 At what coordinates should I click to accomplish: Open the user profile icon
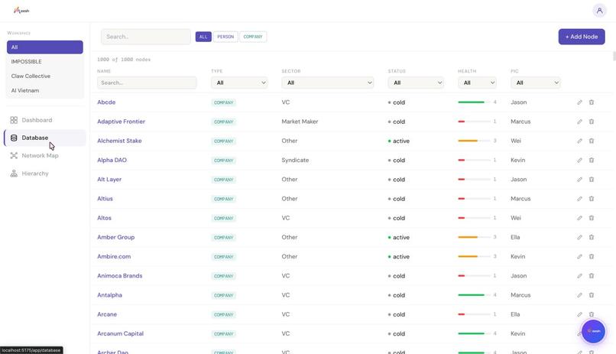(x=599, y=11)
